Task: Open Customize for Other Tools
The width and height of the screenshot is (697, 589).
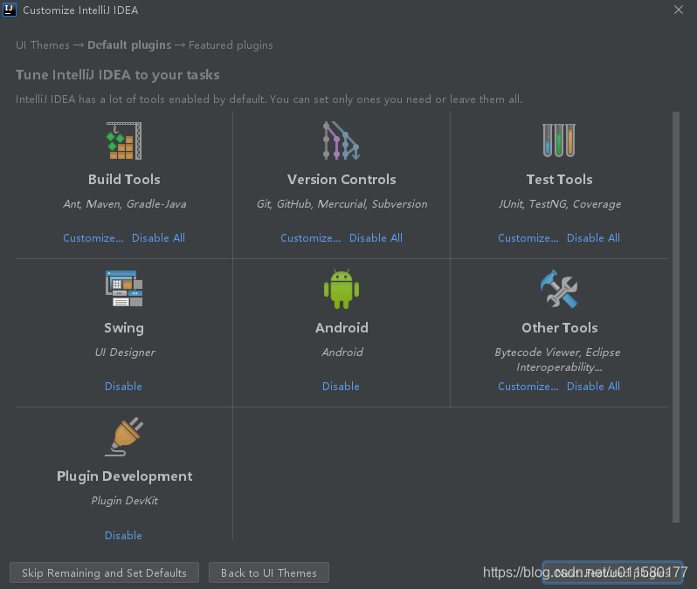Action: (528, 387)
